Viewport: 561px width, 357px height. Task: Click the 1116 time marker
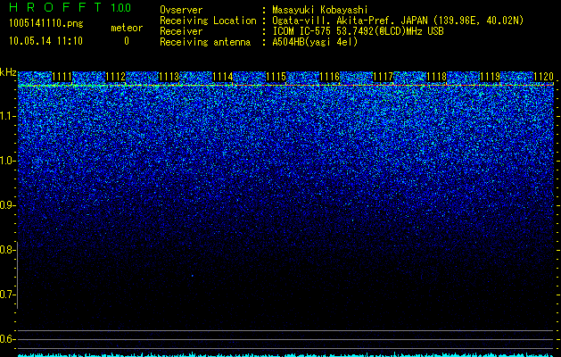[329, 77]
